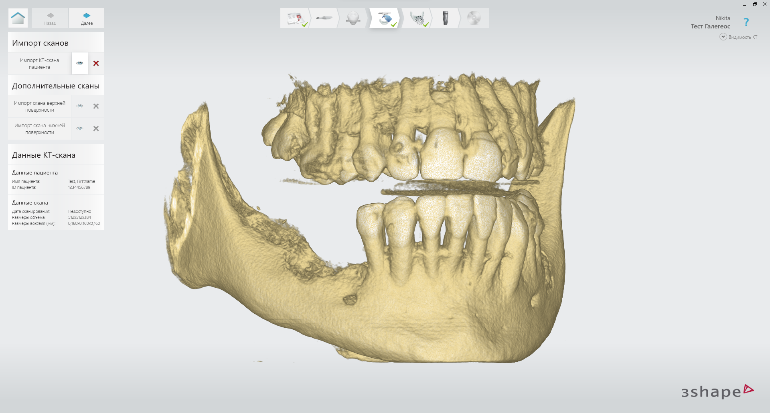This screenshot has height=413, width=770.
Task: Click Импорт КТ-скана пациента button
Action: pos(40,64)
